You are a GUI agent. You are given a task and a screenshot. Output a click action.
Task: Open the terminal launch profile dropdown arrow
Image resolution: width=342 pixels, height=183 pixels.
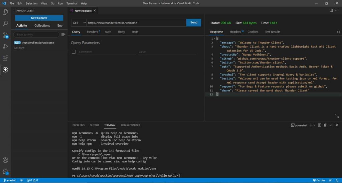(x=314, y=125)
